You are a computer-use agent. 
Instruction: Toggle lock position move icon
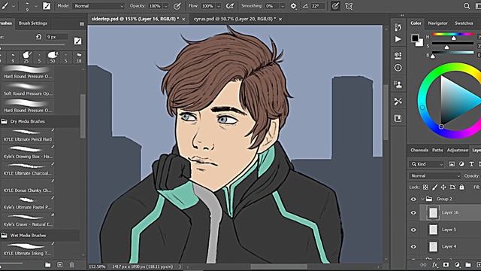(x=443, y=187)
